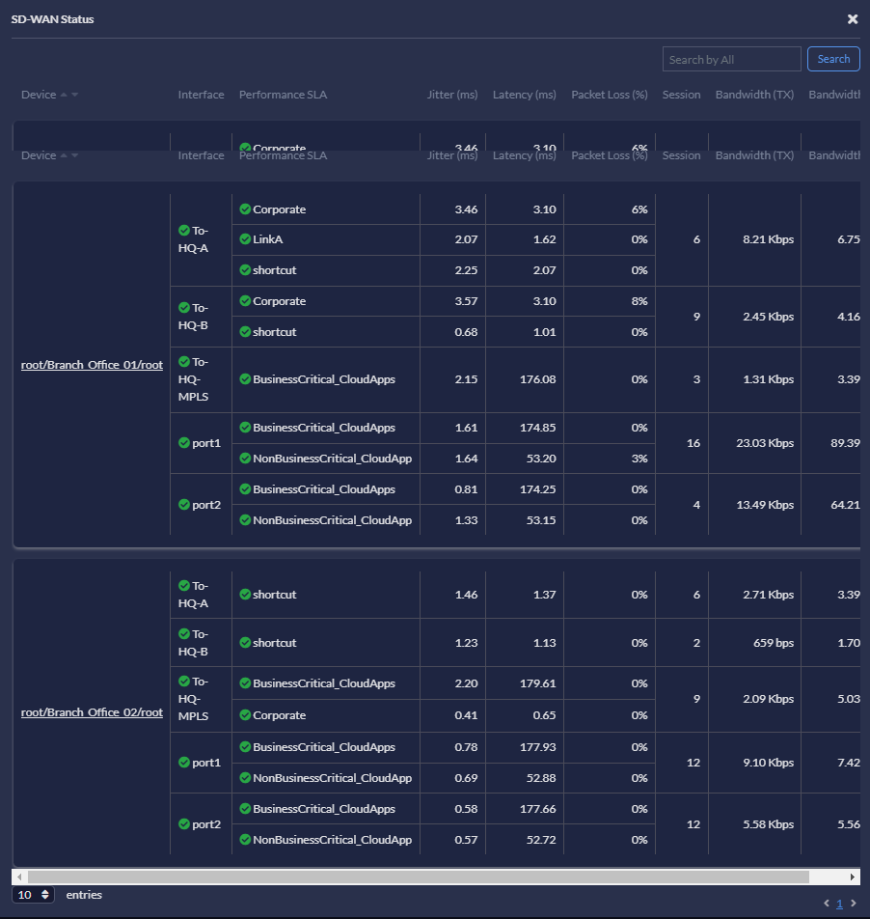Viewport: 870px width, 919px height.
Task: Open root/Branch_Office_02/root device link
Action: tap(92, 712)
